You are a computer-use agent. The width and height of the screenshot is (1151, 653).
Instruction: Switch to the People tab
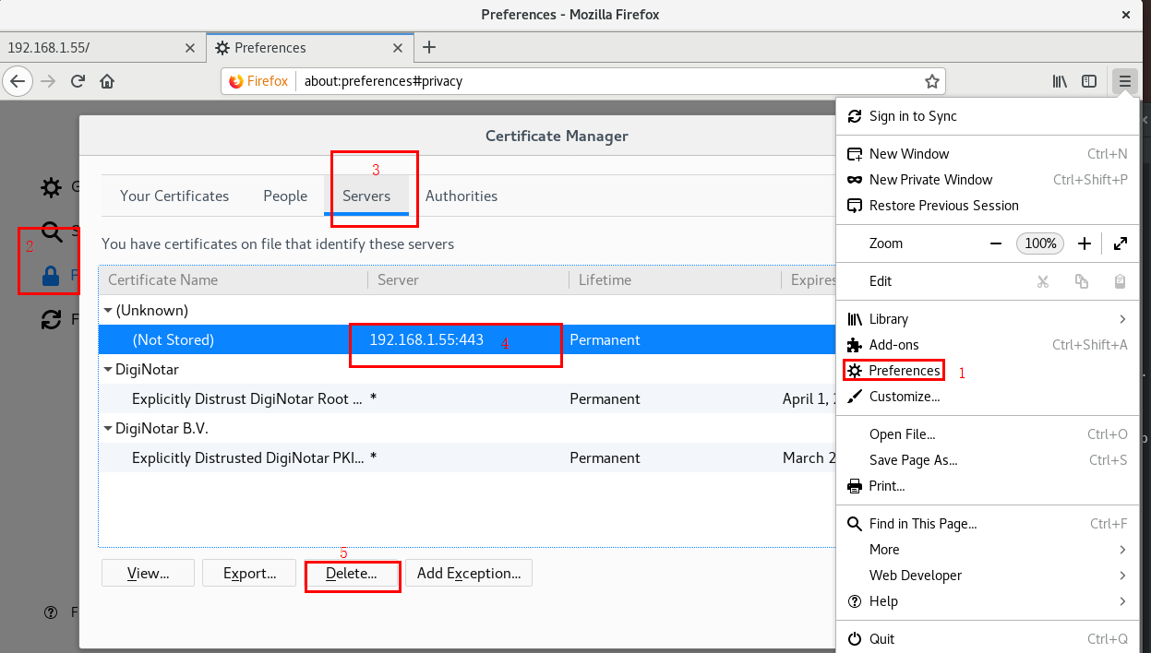[x=285, y=196]
